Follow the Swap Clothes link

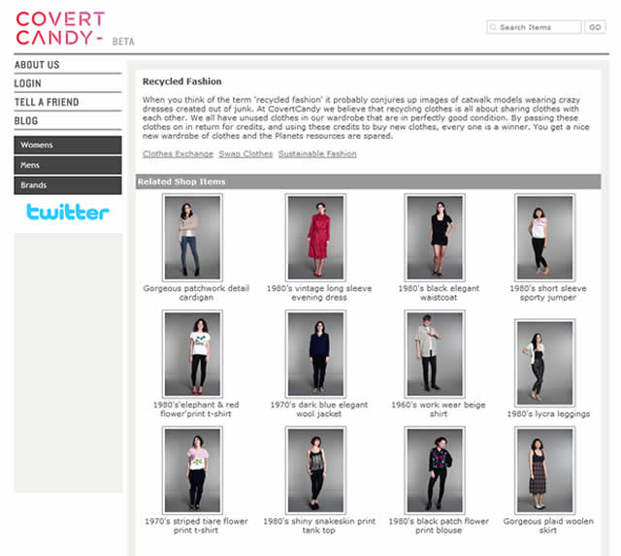pyautogui.click(x=245, y=153)
